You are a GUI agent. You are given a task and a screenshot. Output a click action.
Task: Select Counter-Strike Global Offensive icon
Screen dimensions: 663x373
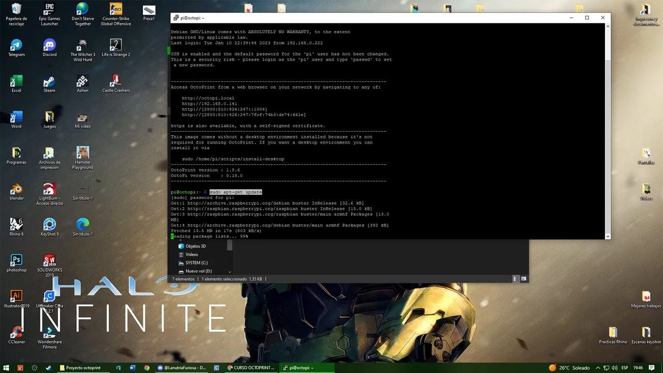[116, 15]
